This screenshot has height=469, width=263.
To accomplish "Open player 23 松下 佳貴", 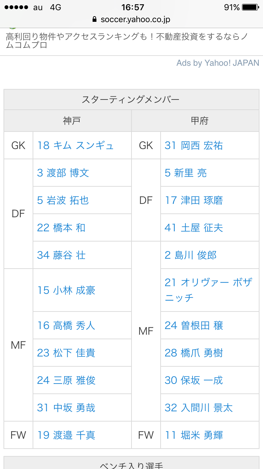I will [66, 353].
